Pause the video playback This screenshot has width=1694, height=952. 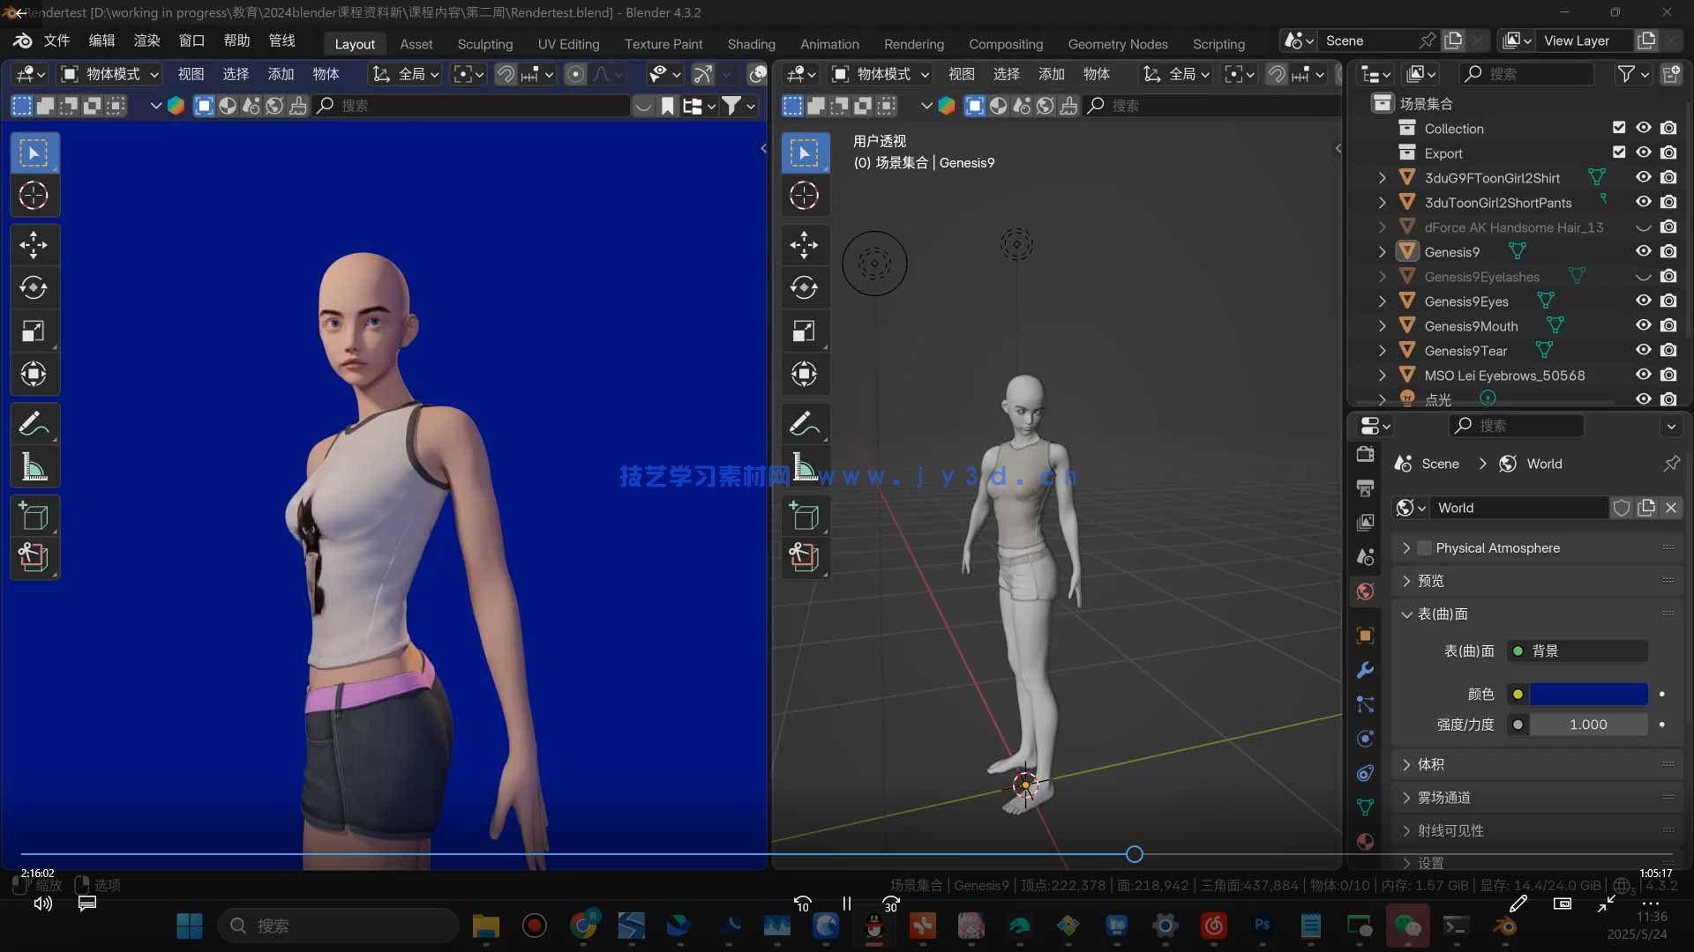tap(846, 904)
